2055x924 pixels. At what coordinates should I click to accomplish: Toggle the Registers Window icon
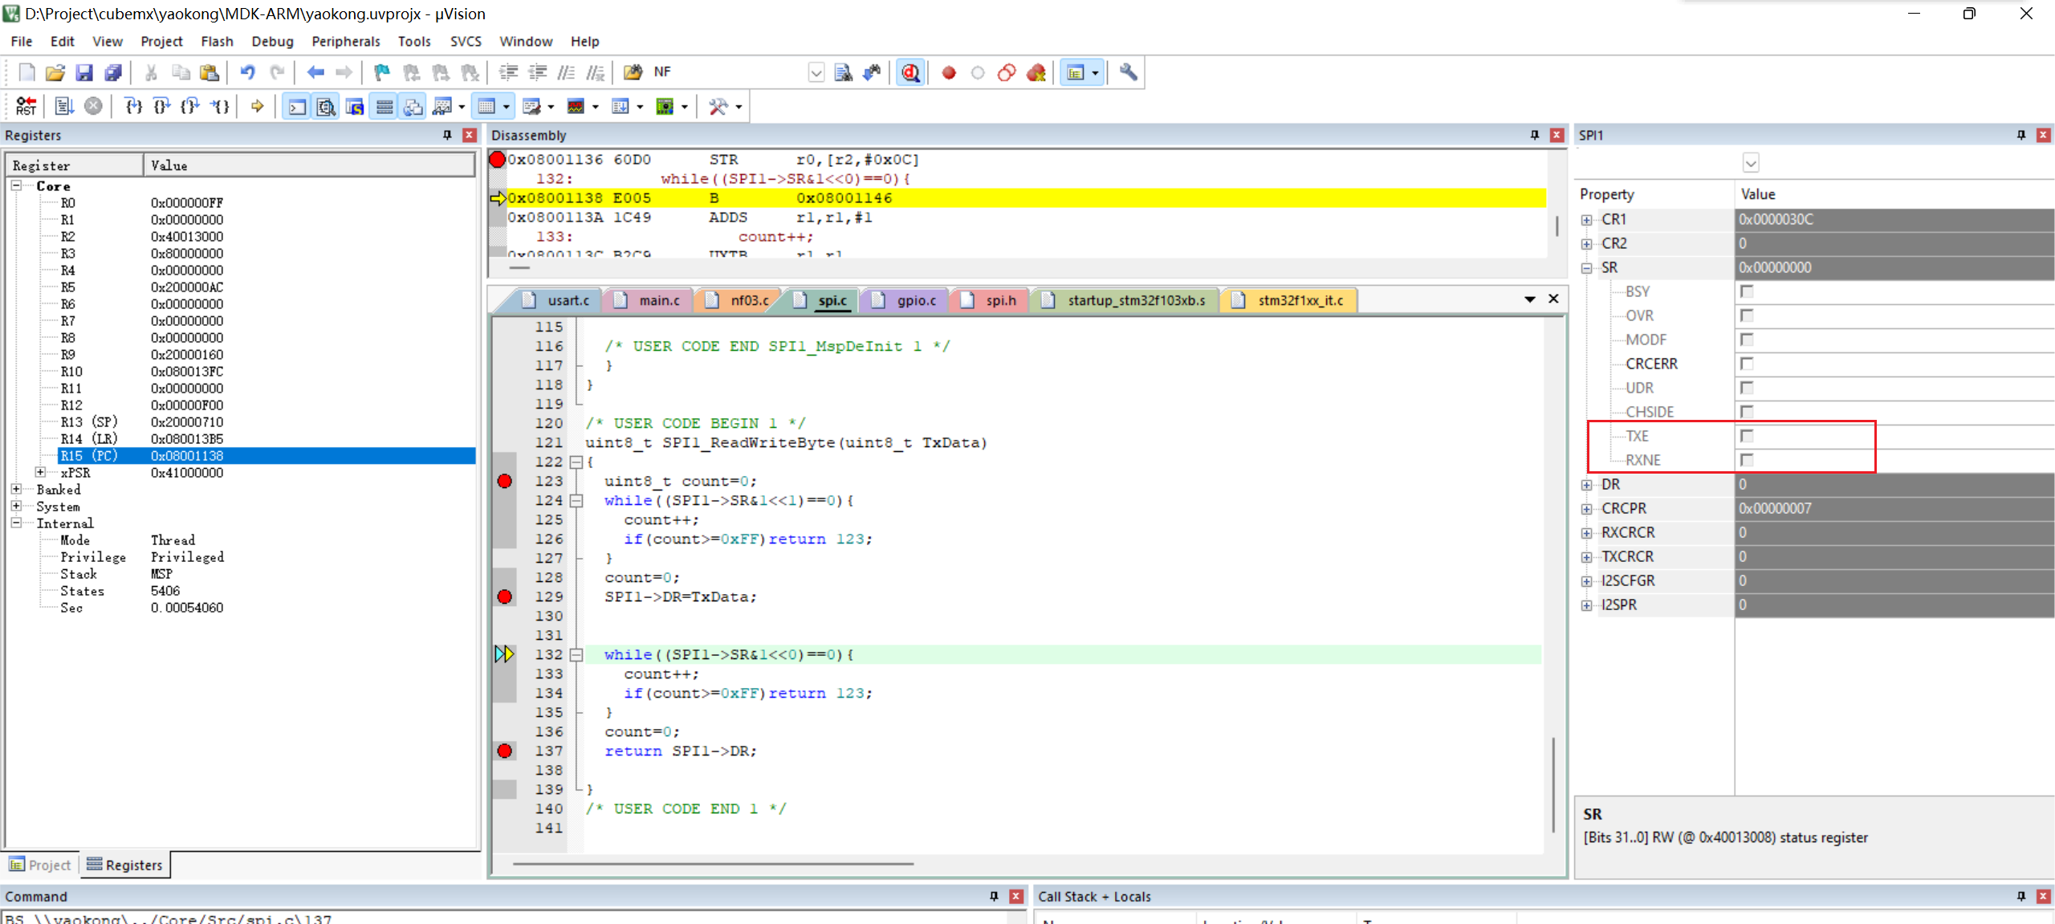[x=385, y=106]
